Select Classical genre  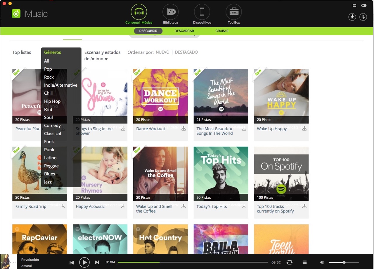[53, 133]
